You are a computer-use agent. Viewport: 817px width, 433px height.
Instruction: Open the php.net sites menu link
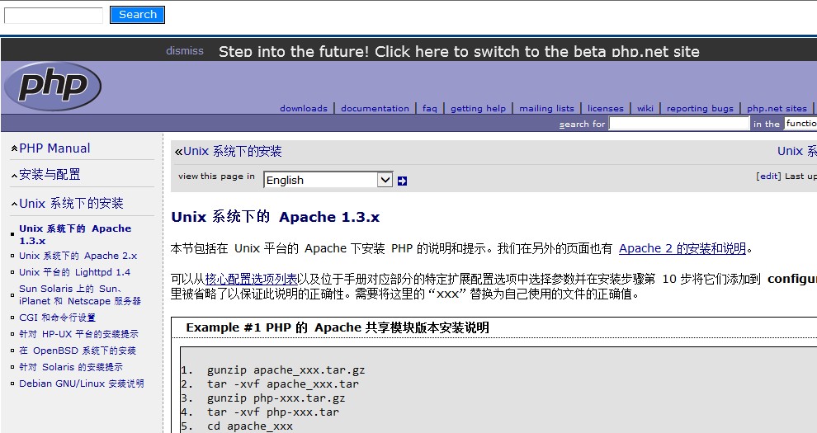777,108
